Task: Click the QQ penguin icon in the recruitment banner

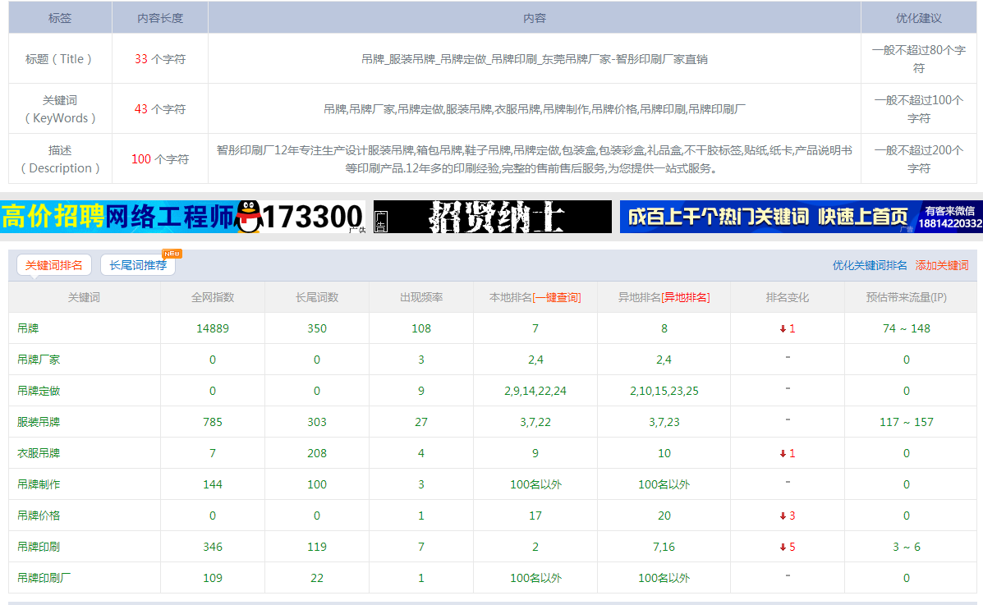Action: tap(248, 217)
